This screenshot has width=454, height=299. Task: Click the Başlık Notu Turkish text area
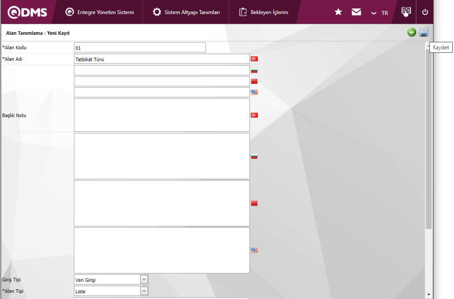click(161, 115)
